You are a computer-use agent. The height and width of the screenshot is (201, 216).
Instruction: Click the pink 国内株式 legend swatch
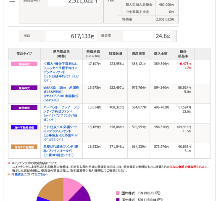118,193
